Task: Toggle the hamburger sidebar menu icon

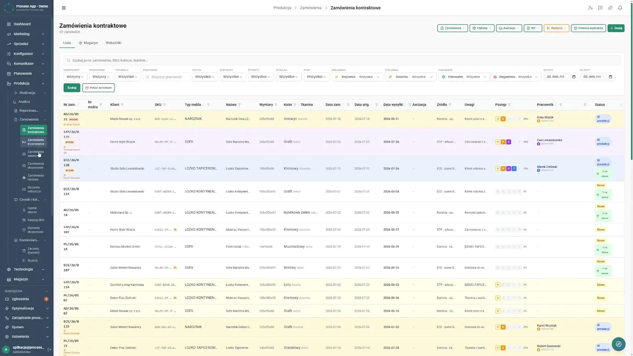Action: [x=64, y=8]
